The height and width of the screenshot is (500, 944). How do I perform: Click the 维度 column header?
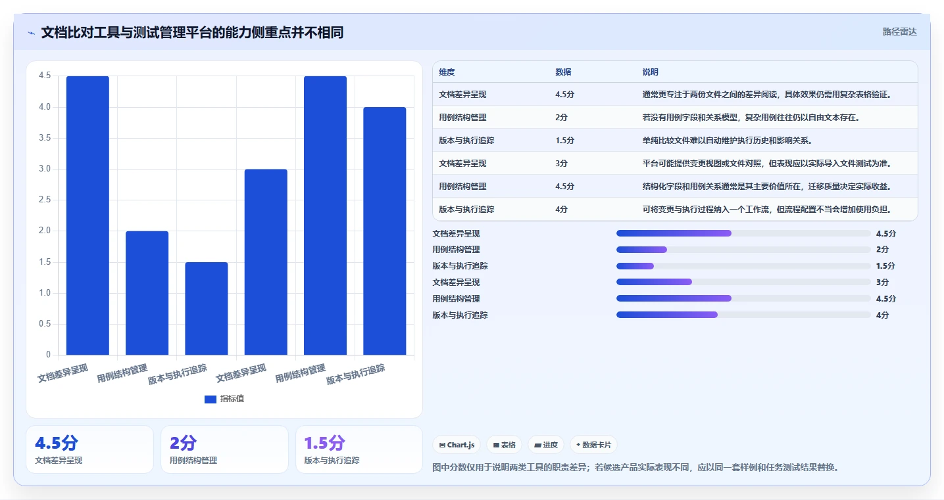click(447, 72)
